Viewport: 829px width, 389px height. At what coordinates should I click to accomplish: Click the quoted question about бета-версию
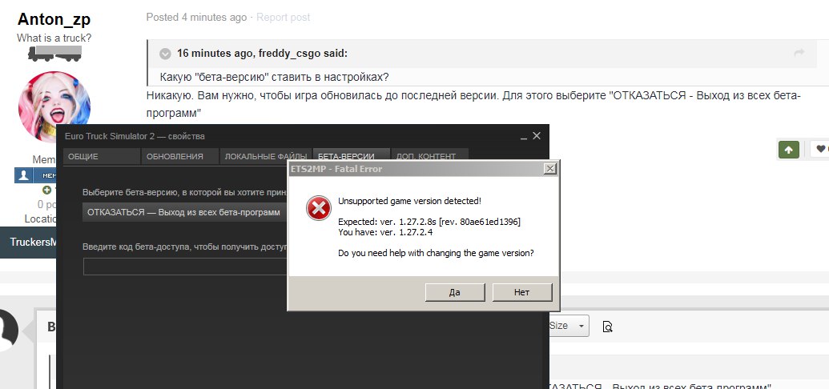click(x=275, y=77)
